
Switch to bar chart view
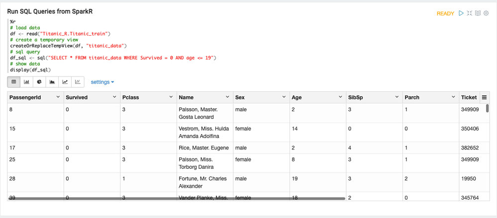[27, 82]
